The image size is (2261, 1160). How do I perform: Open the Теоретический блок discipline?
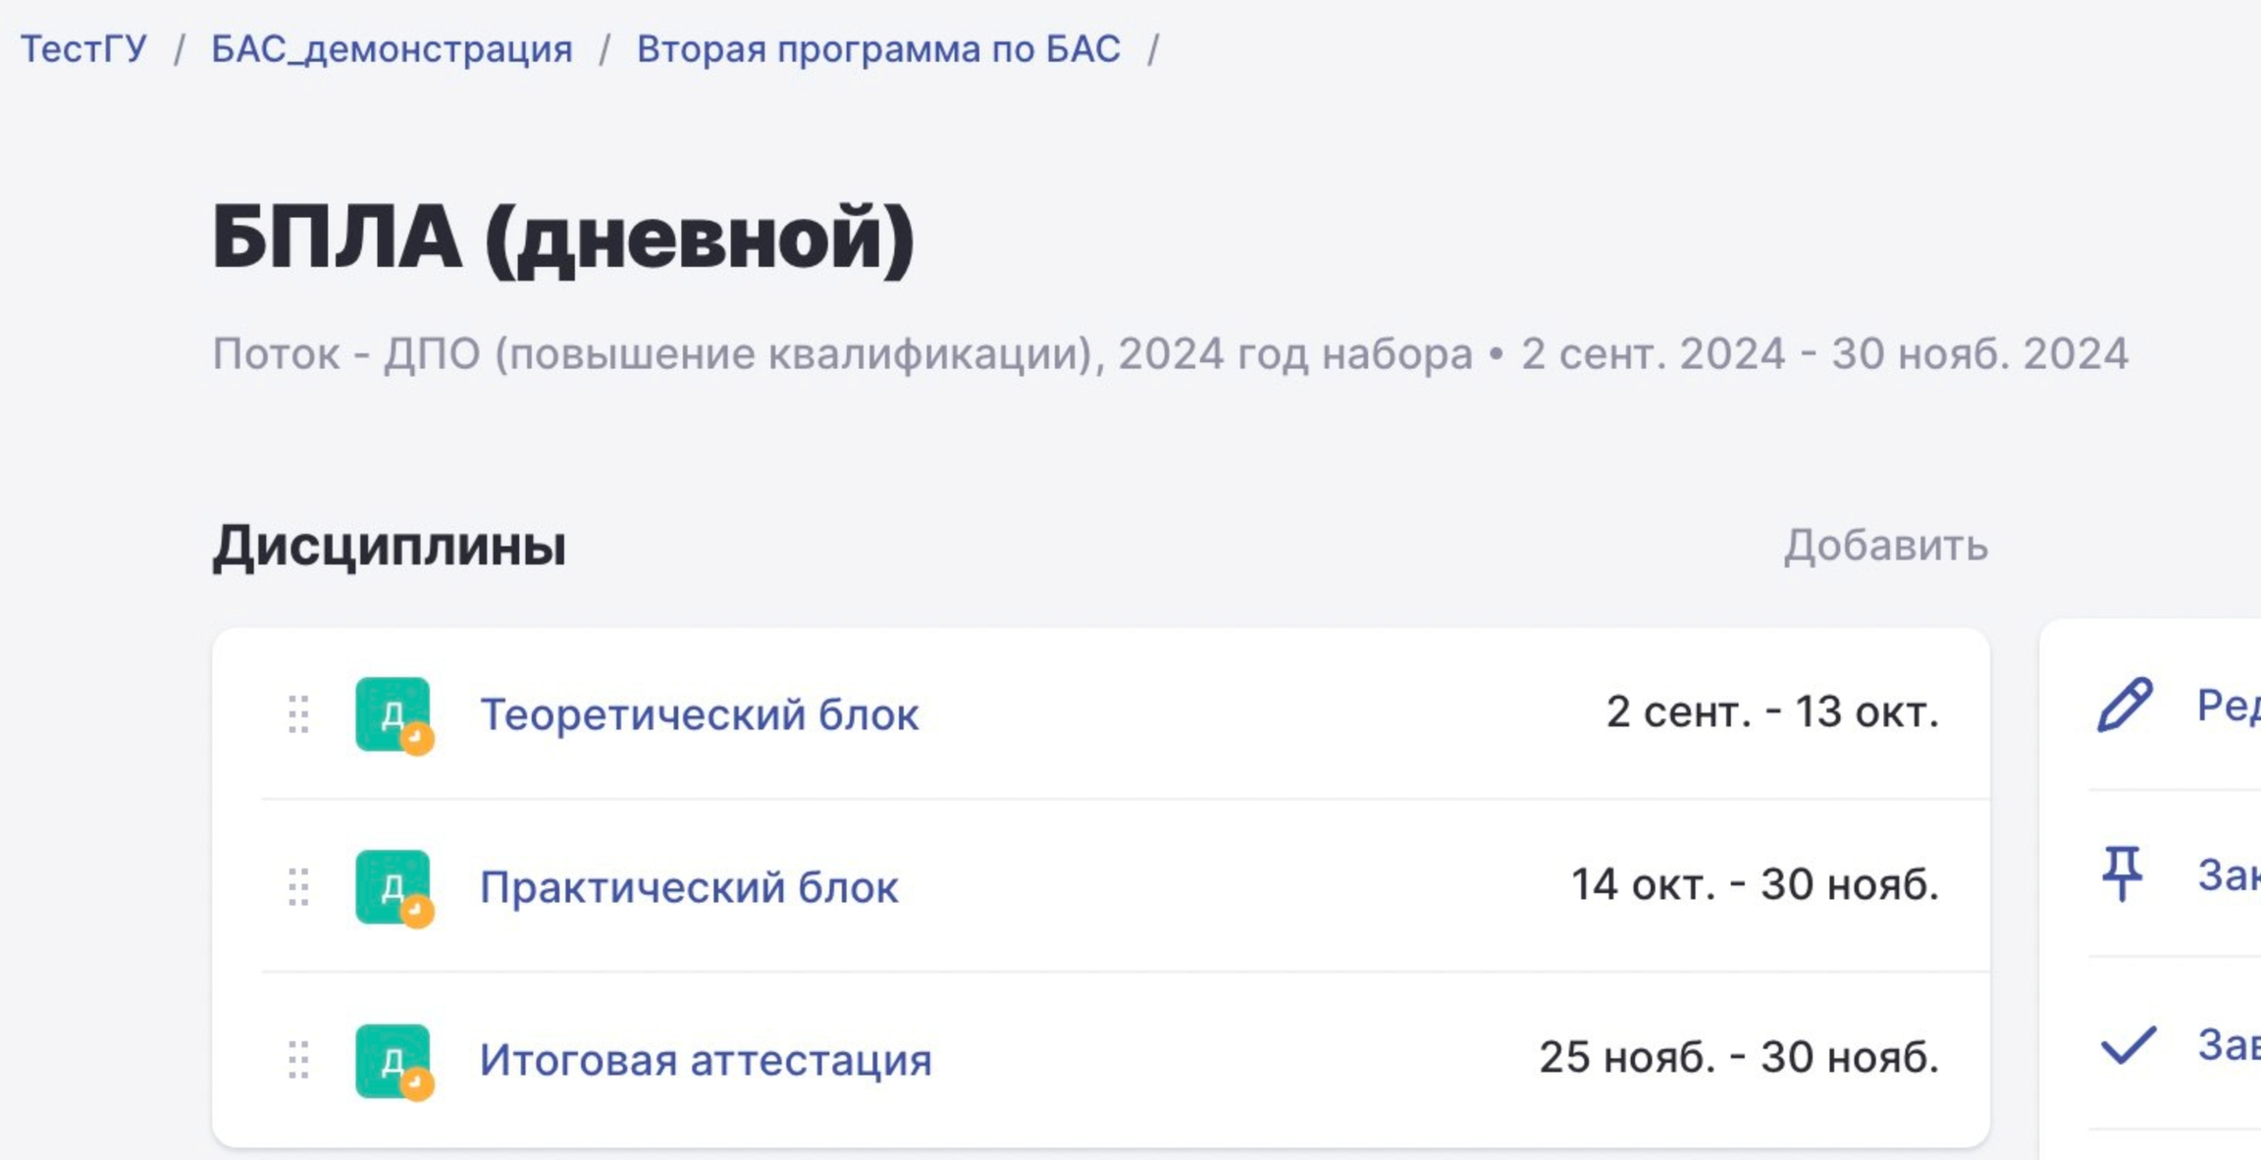tap(699, 714)
